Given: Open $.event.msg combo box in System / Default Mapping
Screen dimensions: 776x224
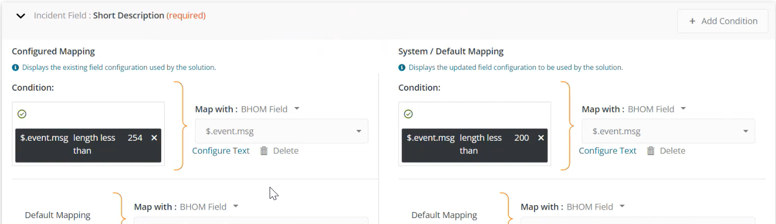Looking at the screenshot, I should pyautogui.click(x=668, y=131).
